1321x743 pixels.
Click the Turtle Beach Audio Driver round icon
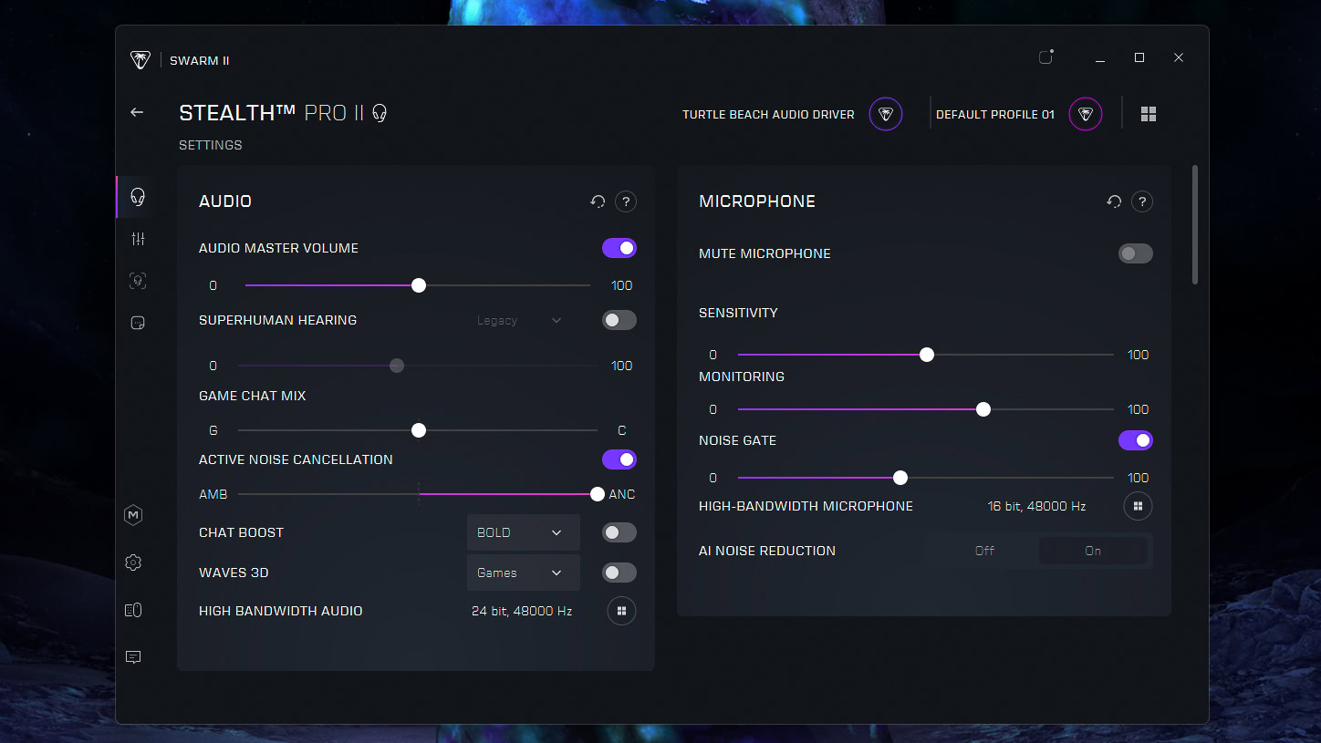point(885,114)
